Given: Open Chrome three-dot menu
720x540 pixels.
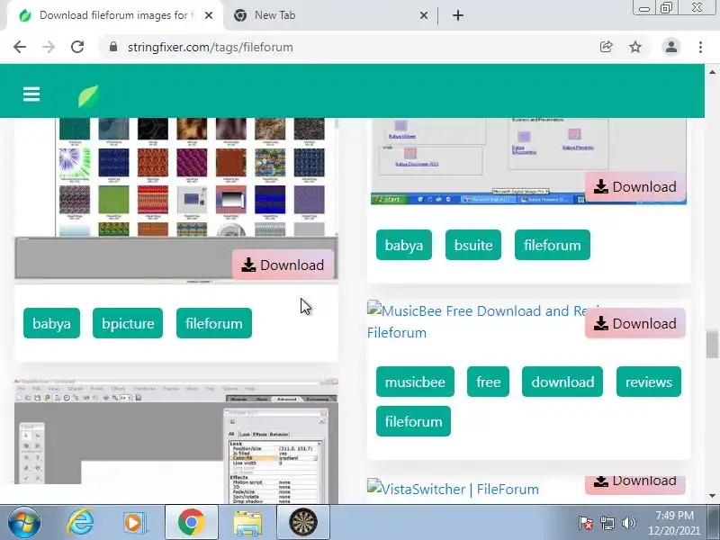Looking at the screenshot, I should point(700,47).
